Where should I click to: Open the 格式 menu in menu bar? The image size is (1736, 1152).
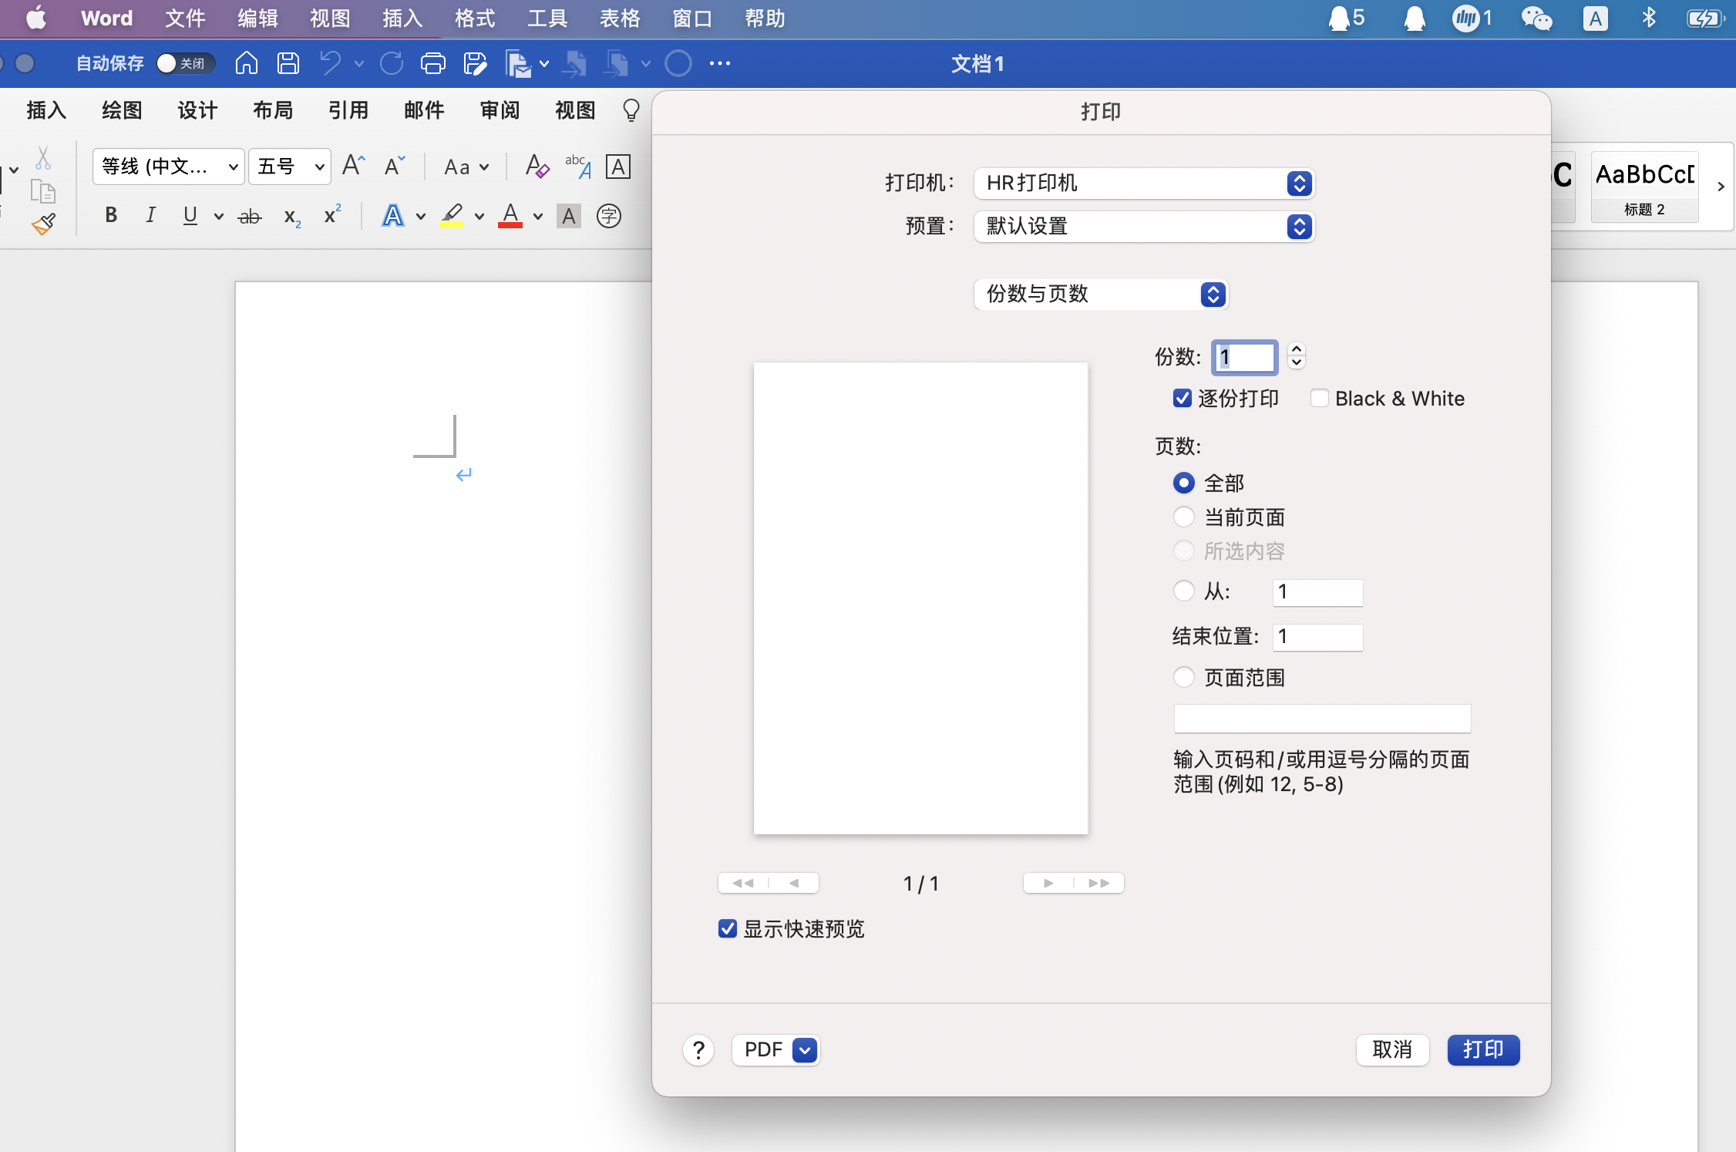coord(474,19)
